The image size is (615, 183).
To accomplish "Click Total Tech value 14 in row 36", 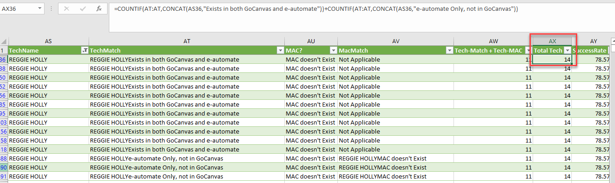I will pyautogui.click(x=552, y=59).
